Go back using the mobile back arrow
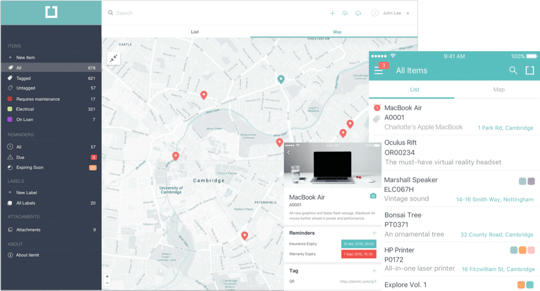Viewport: 540px width, 291px height. click(289, 153)
